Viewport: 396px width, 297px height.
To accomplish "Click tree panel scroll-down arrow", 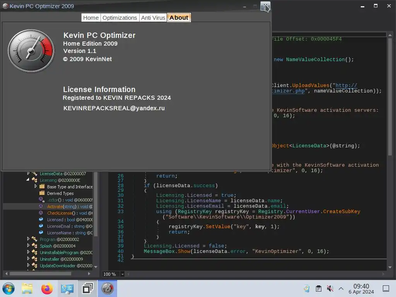I will pyautogui.click(x=96, y=267).
